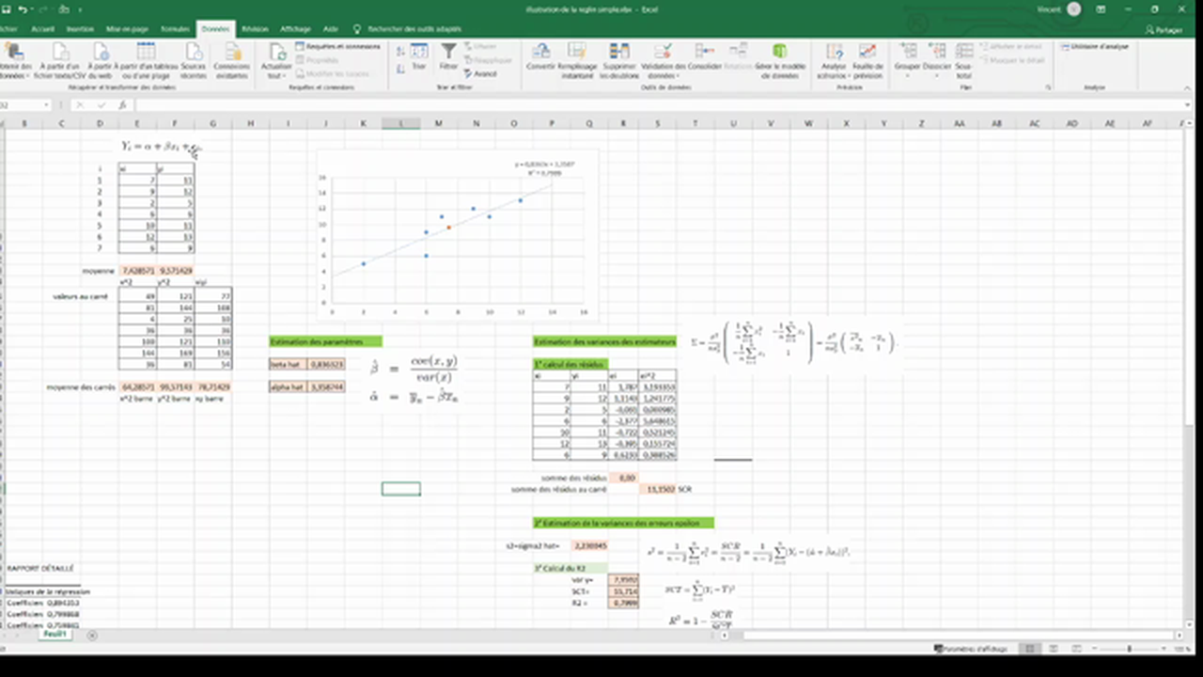Viewport: 1203px width, 677px height.
Task: Switch to the 'Insertion' ribbon tab
Action: pos(80,29)
